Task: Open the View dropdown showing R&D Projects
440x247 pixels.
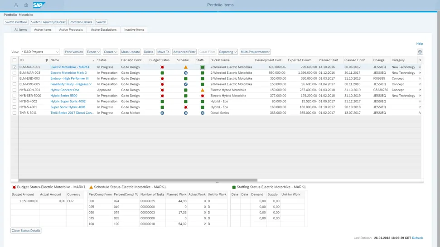Action: click(40, 52)
